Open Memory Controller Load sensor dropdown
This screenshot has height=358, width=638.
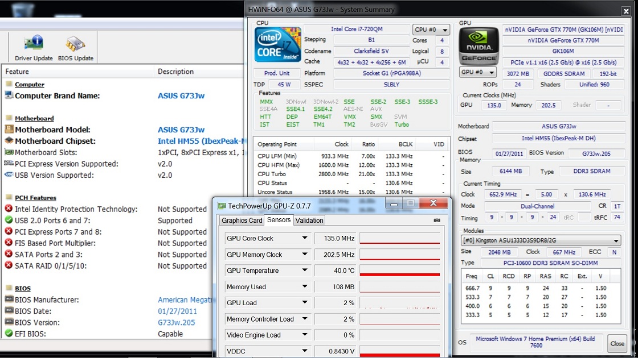pyautogui.click(x=304, y=319)
